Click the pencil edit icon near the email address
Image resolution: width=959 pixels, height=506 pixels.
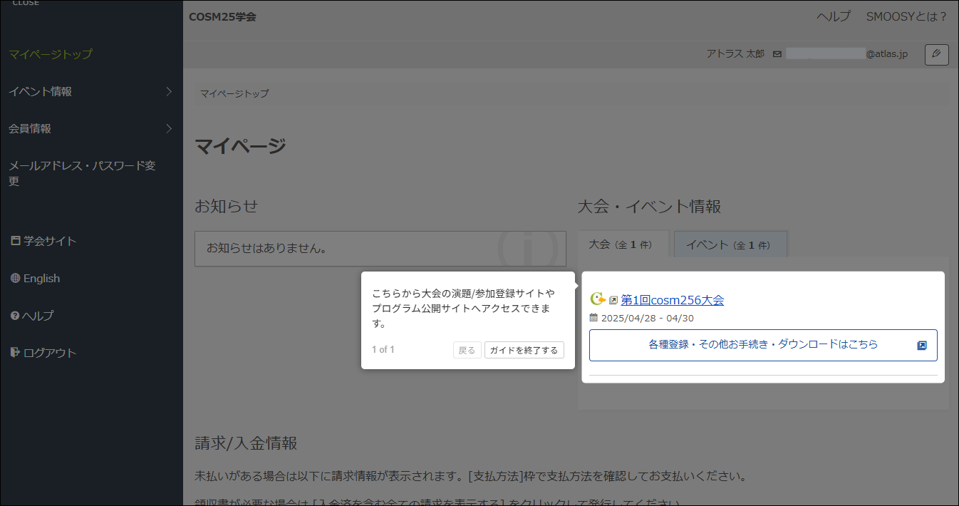coord(936,55)
